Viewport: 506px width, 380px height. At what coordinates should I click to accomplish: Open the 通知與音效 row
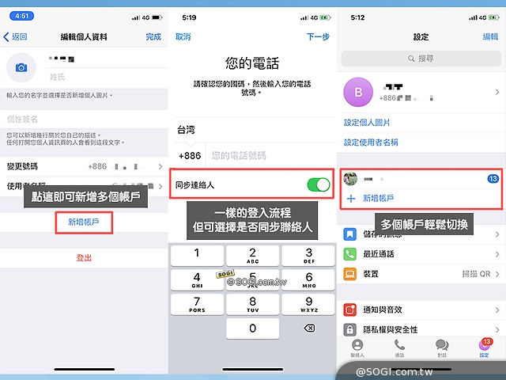click(x=421, y=310)
